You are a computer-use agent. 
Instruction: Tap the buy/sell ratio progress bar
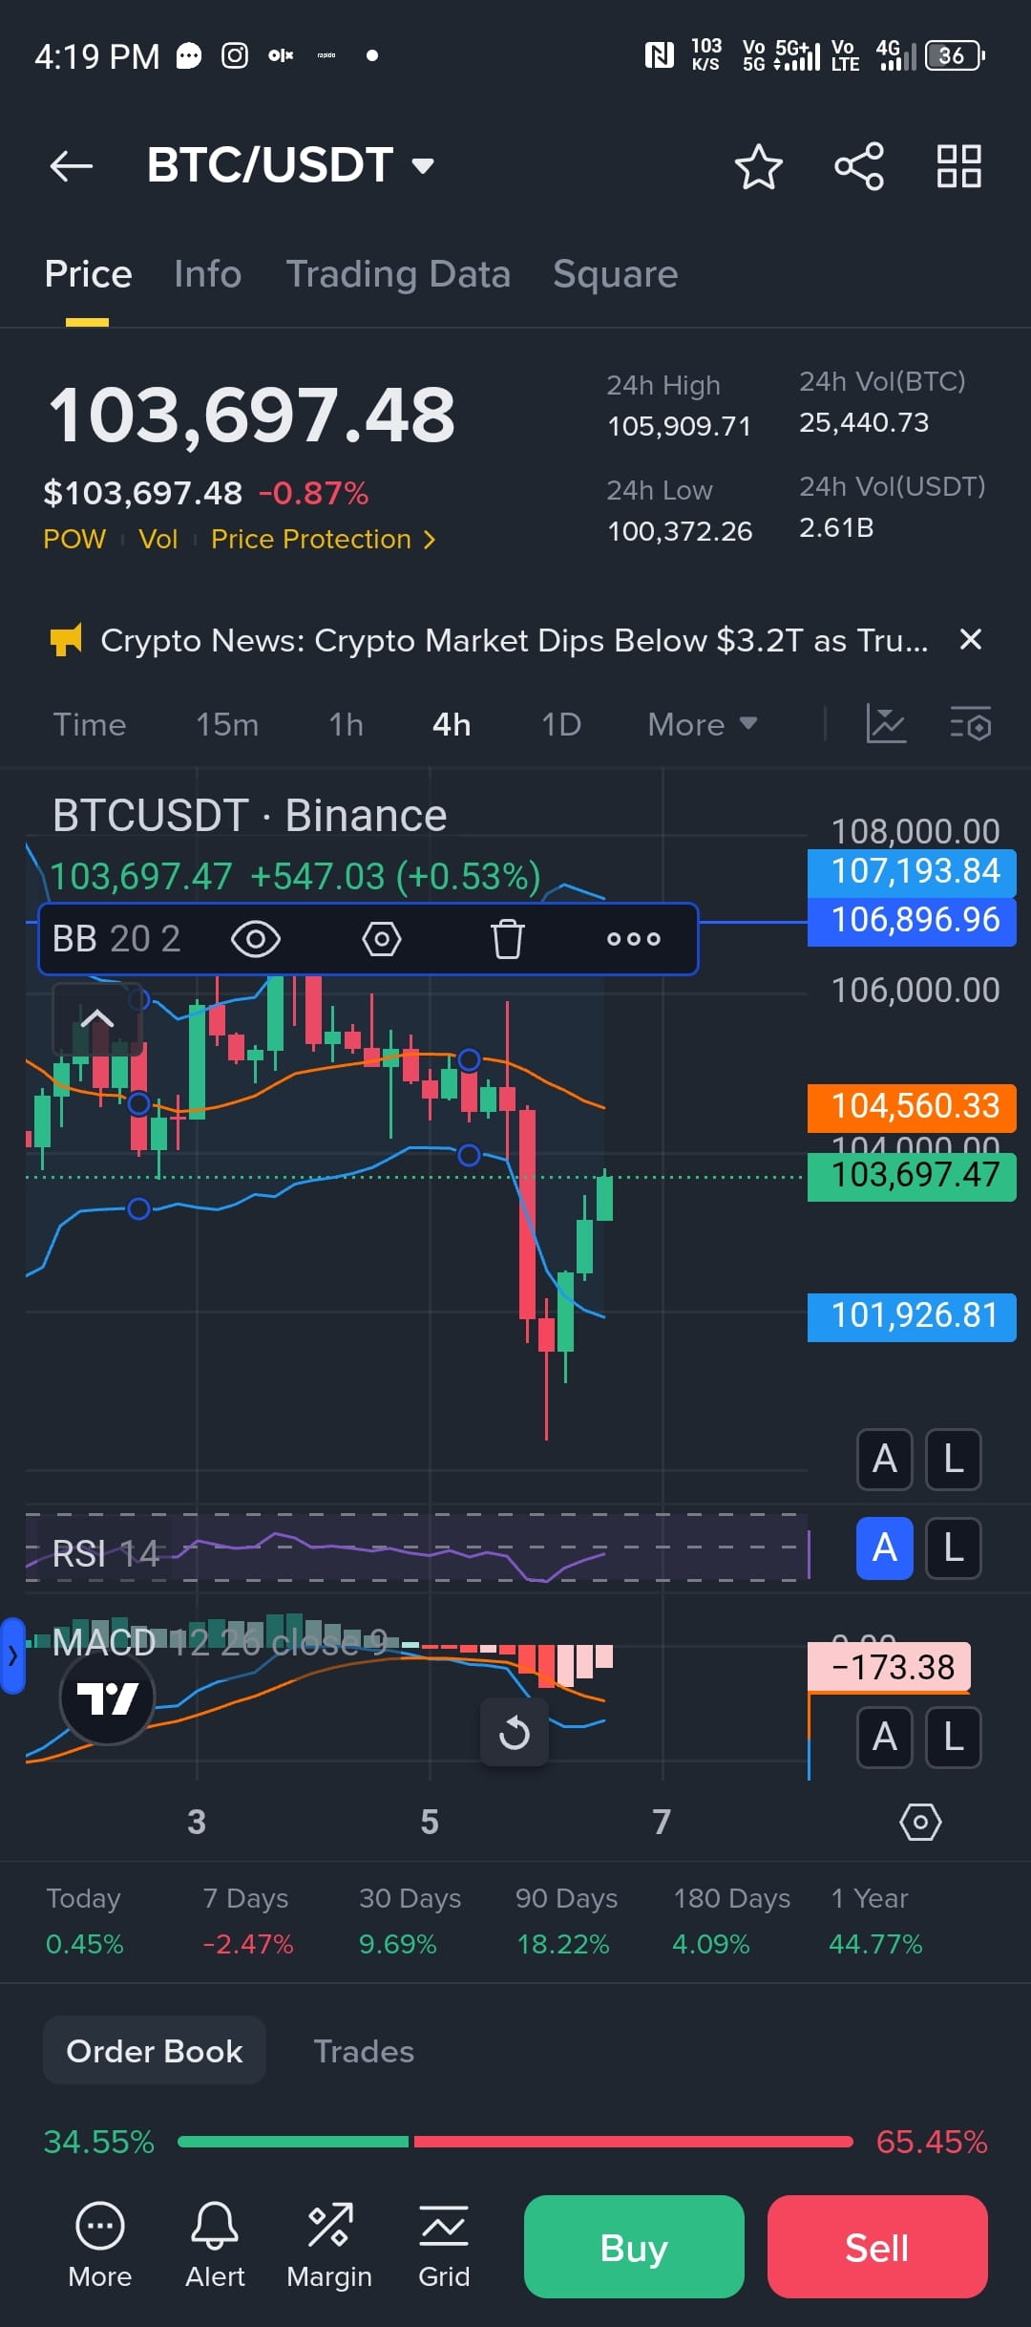tap(515, 2142)
